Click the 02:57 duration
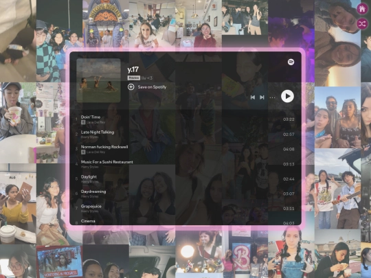 (x=289, y=135)
